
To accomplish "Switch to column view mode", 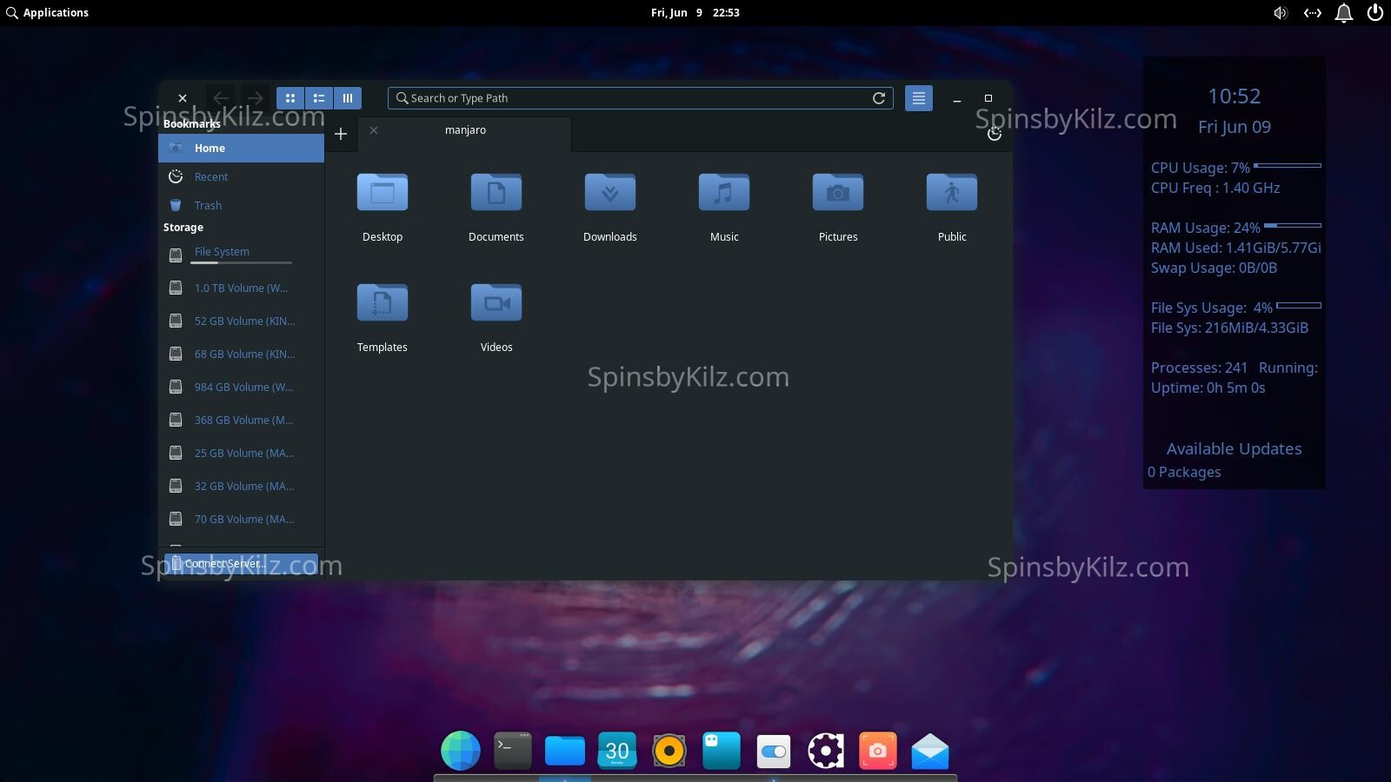I will tap(348, 98).
